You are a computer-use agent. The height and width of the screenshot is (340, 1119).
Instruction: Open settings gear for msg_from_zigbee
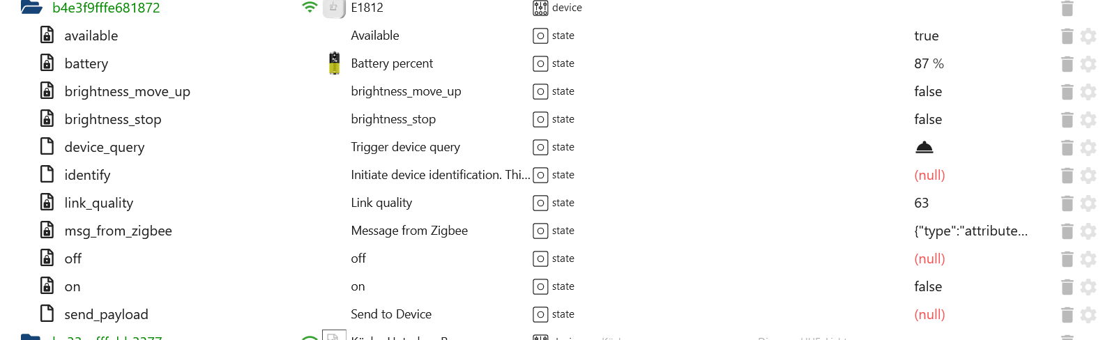pyautogui.click(x=1088, y=231)
